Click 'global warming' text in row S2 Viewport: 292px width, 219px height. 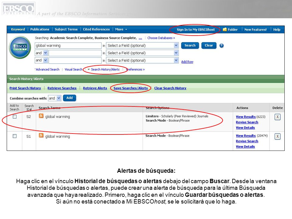point(57,116)
